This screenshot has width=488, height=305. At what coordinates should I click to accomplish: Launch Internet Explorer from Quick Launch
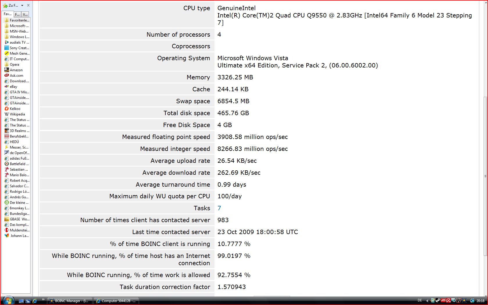tap(35, 301)
